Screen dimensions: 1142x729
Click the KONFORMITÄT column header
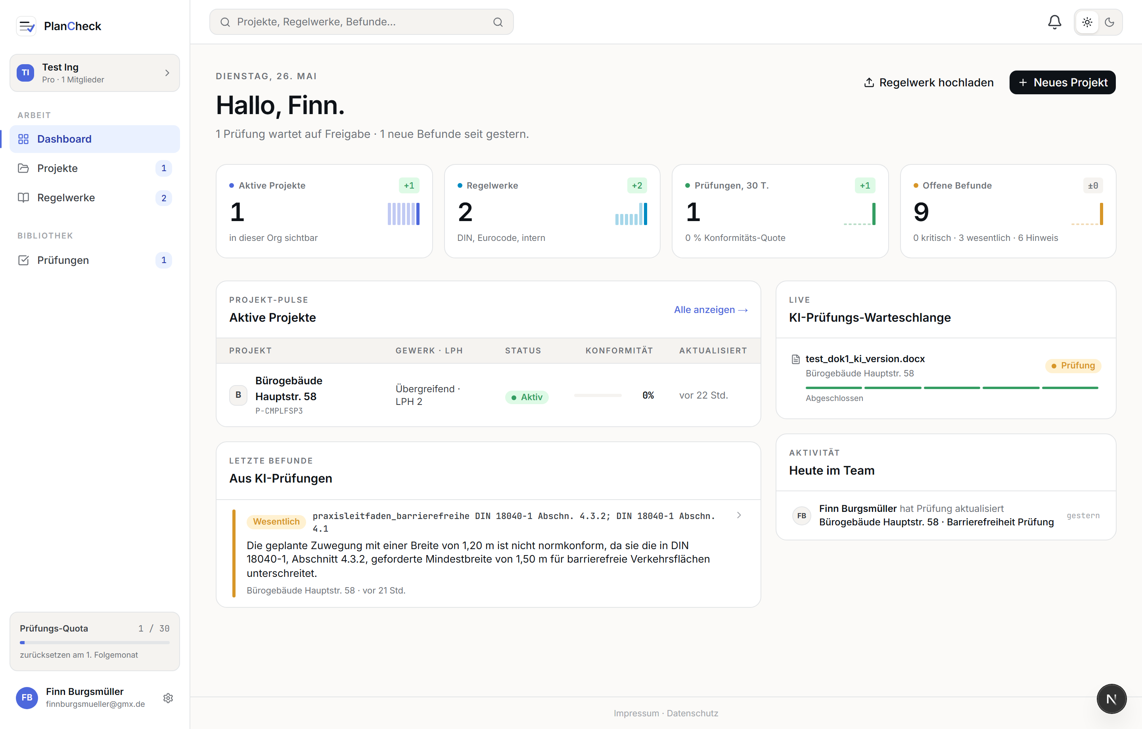[x=619, y=351]
